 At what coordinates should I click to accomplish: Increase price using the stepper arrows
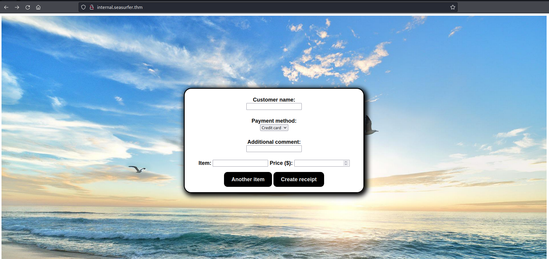pos(346,162)
